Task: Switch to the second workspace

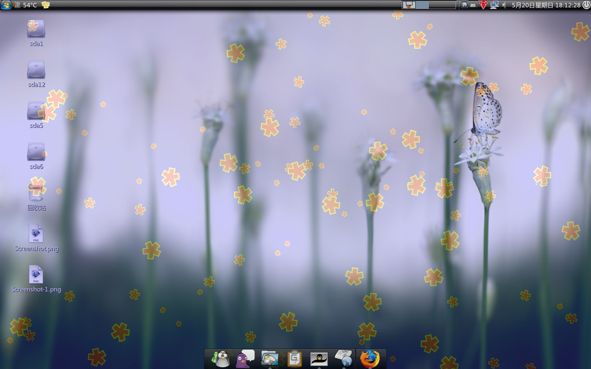Action: [422, 5]
